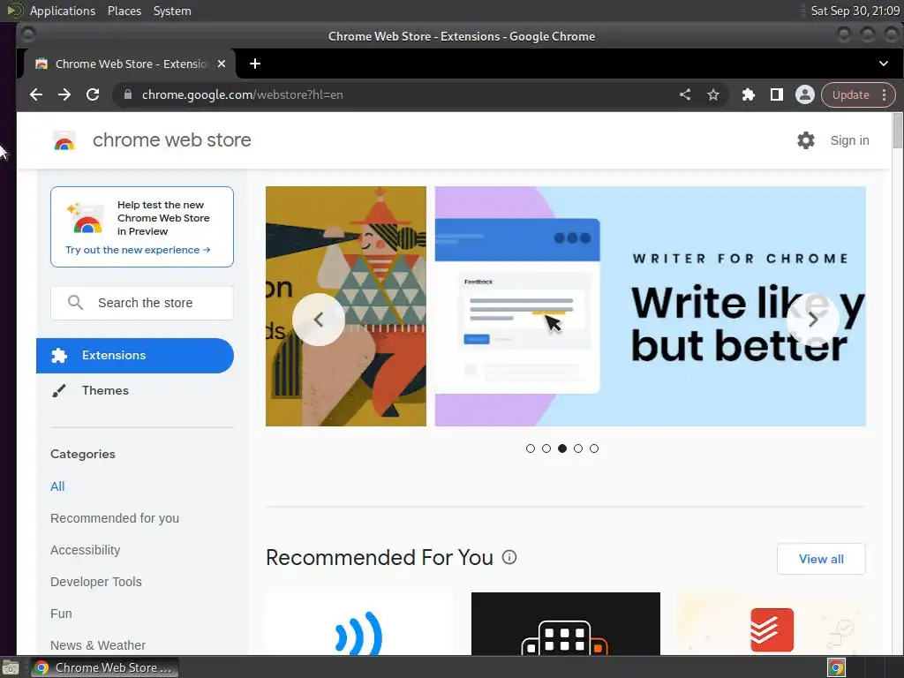Reload the Chrome Web Store page
904x678 pixels.
pyautogui.click(x=92, y=94)
